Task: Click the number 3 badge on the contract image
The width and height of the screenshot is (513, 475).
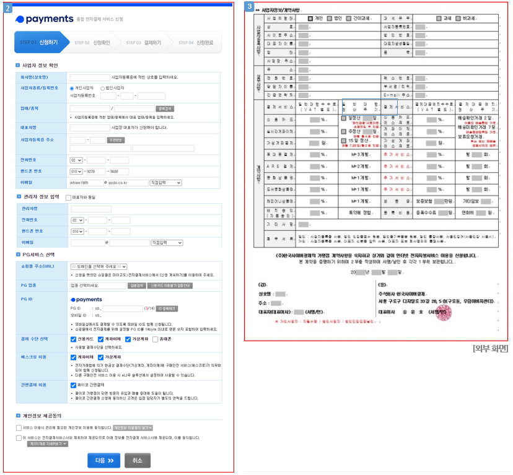Action: click(x=249, y=6)
